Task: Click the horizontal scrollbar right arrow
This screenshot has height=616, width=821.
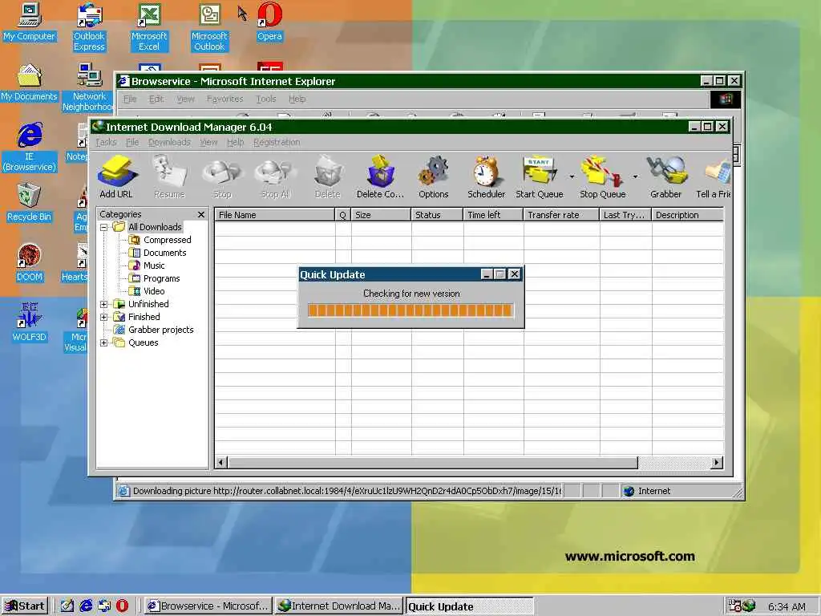Action: (x=717, y=462)
